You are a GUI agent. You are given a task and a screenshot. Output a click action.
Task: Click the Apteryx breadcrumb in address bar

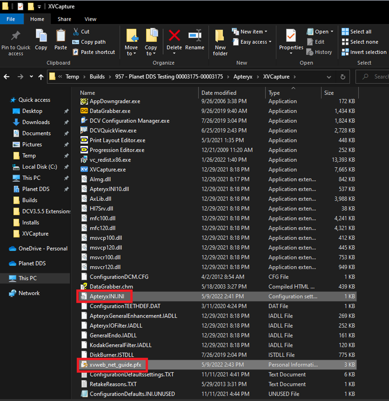click(243, 77)
